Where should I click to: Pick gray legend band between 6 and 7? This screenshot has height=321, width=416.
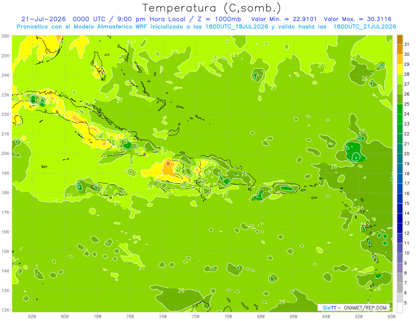coord(400,288)
